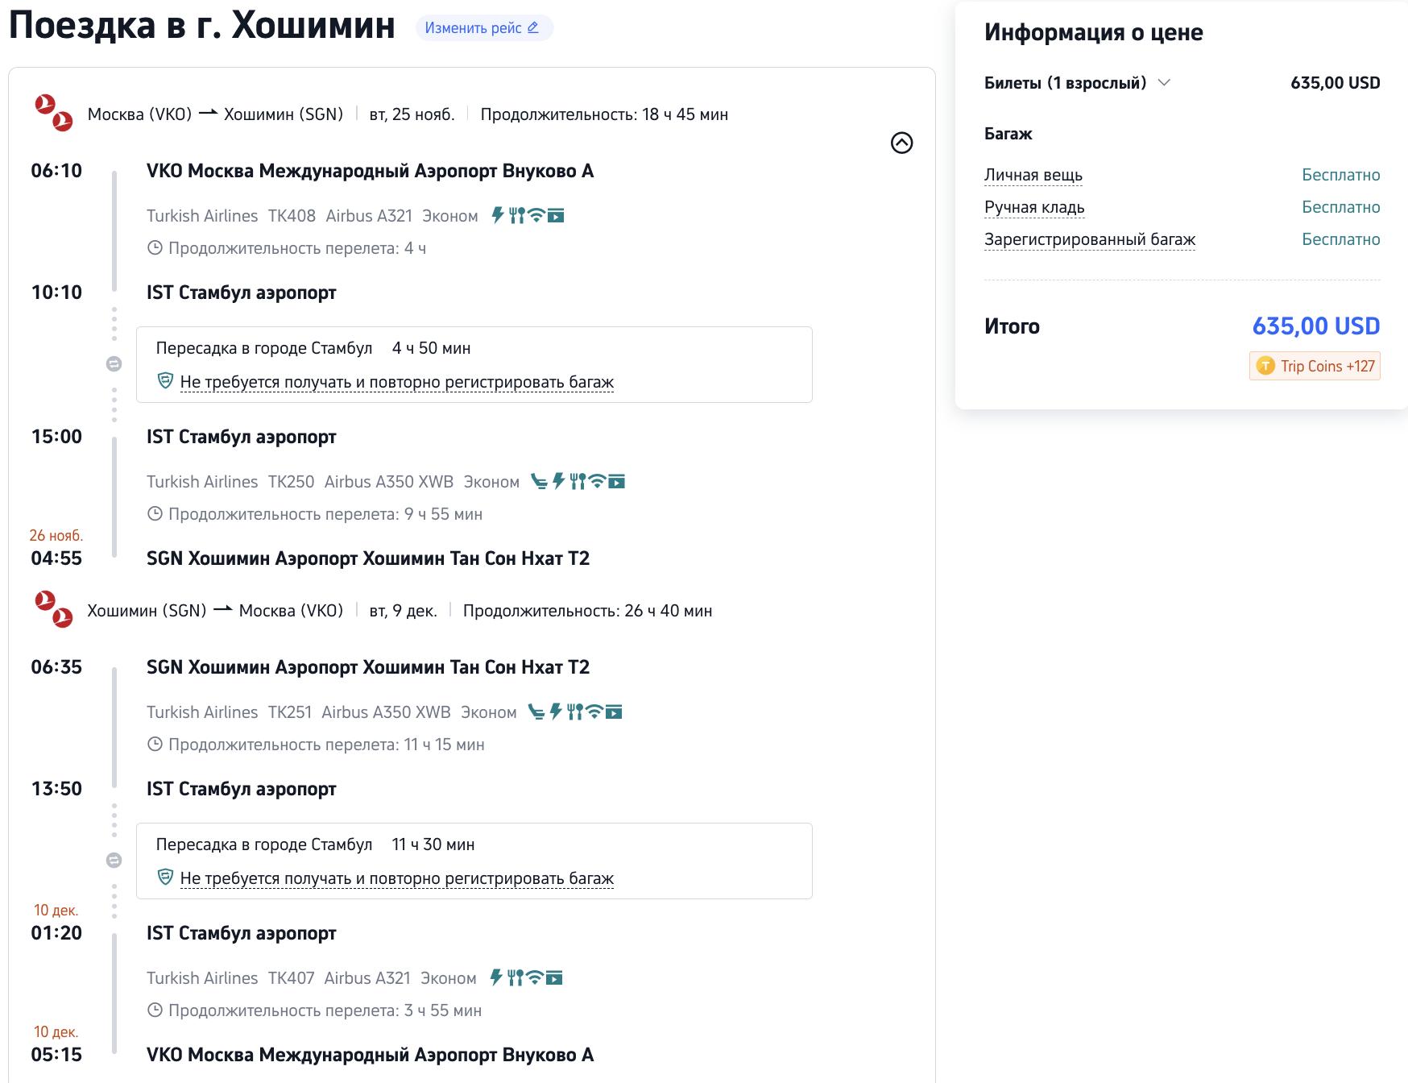Click the Turkish Airlines logo for Moscow–Ho Chi Minh
The height and width of the screenshot is (1083, 1408).
coord(53,113)
